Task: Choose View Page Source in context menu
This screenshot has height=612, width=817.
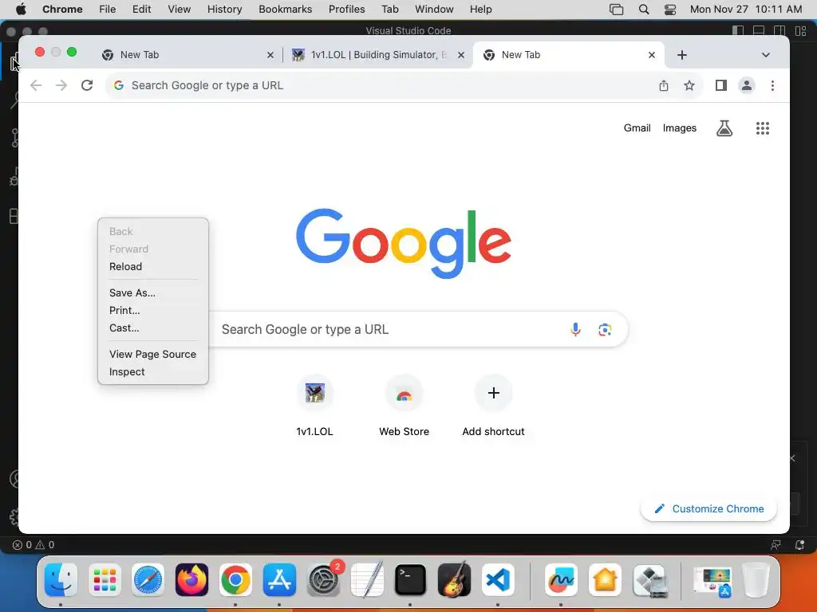Action: click(153, 355)
